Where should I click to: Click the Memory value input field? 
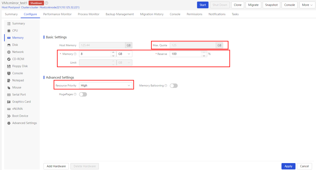pyautogui.click(x=95, y=54)
